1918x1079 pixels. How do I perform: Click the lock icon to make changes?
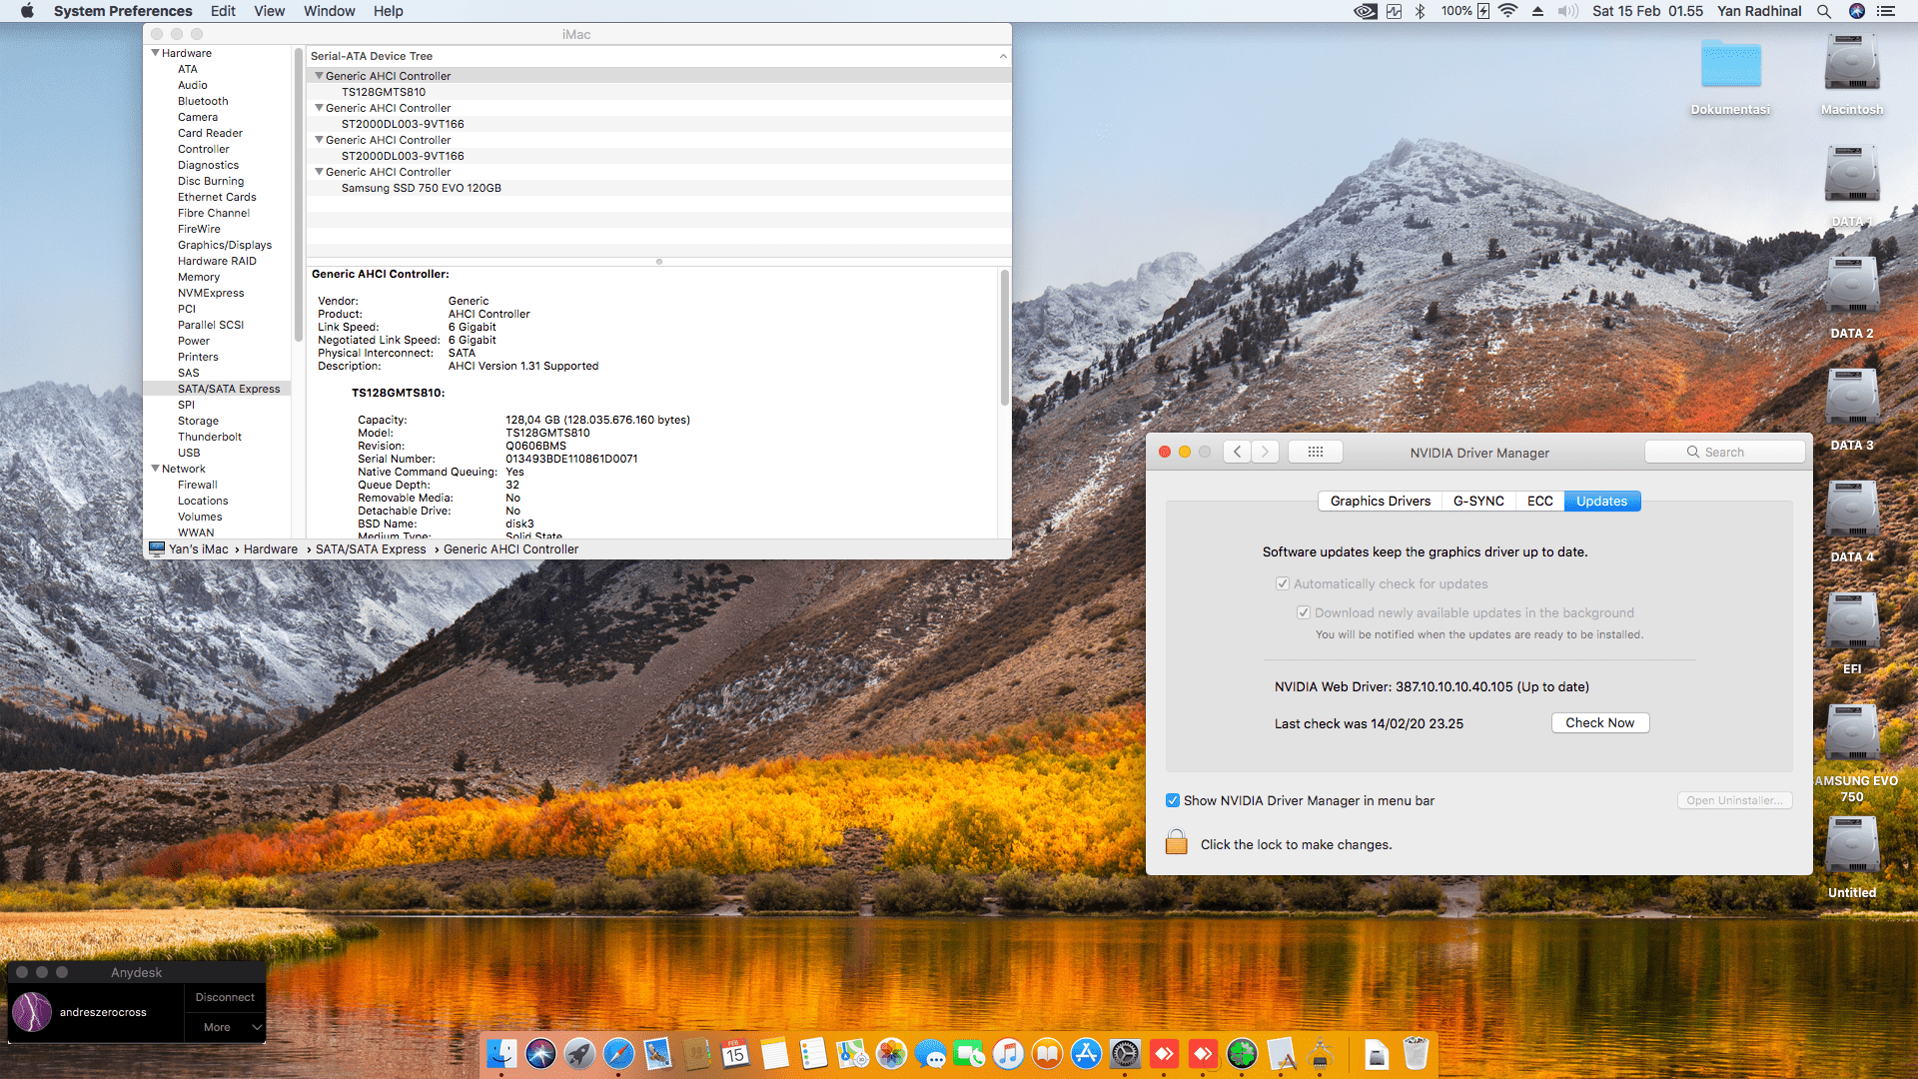click(1176, 842)
